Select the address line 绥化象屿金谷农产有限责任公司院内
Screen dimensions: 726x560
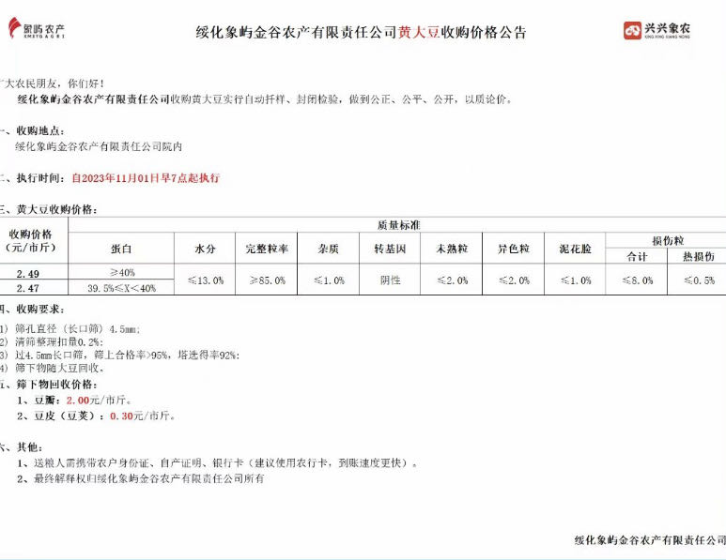coord(99,146)
